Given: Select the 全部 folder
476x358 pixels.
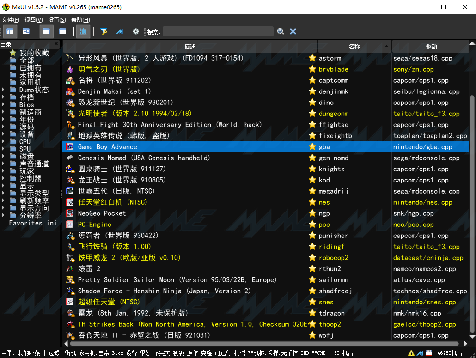Looking at the screenshot, I should pos(27,61).
